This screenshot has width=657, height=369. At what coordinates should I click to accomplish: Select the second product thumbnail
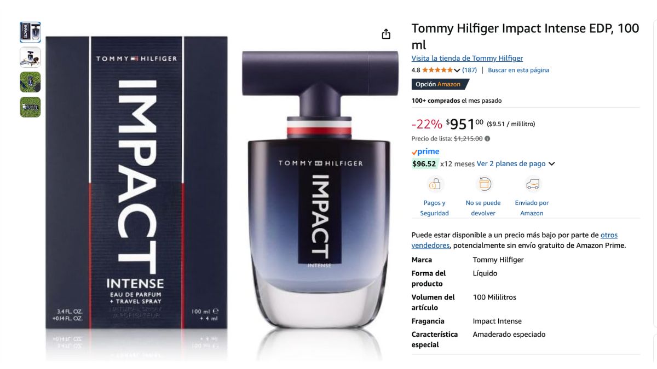pyautogui.click(x=30, y=57)
